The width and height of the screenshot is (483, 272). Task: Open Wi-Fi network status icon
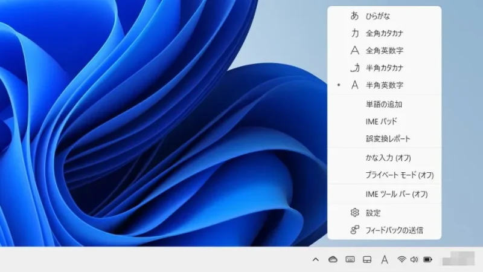(x=401, y=259)
